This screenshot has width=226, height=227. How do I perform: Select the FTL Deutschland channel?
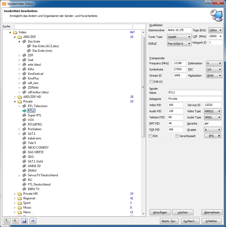(x=39, y=184)
